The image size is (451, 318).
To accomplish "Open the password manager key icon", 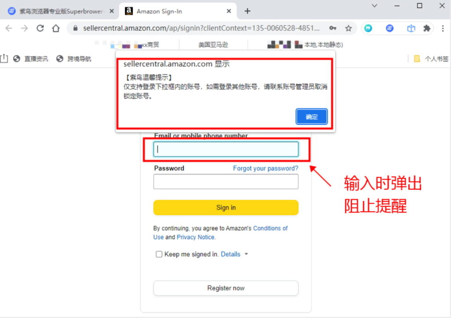I will [333, 28].
